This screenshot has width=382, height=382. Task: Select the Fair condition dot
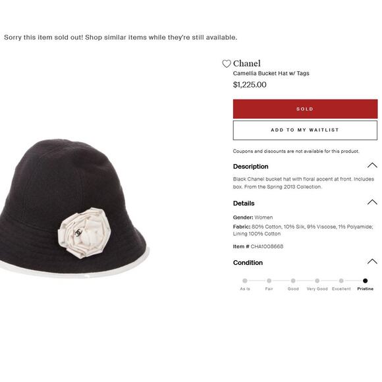[269, 281]
